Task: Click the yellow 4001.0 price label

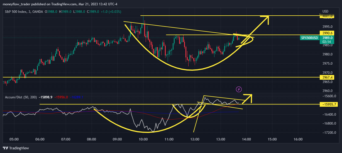Action: click(x=327, y=16)
